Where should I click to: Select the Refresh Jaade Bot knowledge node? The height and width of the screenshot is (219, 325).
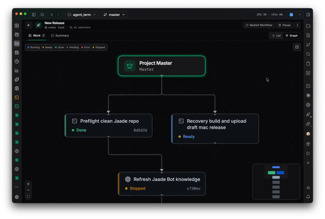pos(162,184)
